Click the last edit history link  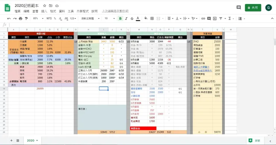(x=115, y=11)
